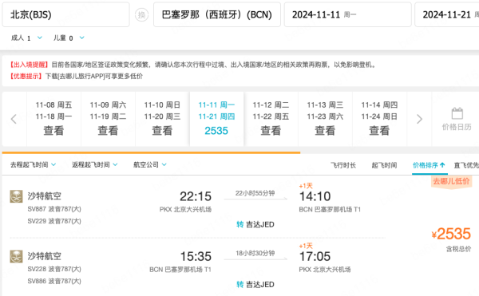Click outbound arrival time 14:10

click(x=315, y=196)
